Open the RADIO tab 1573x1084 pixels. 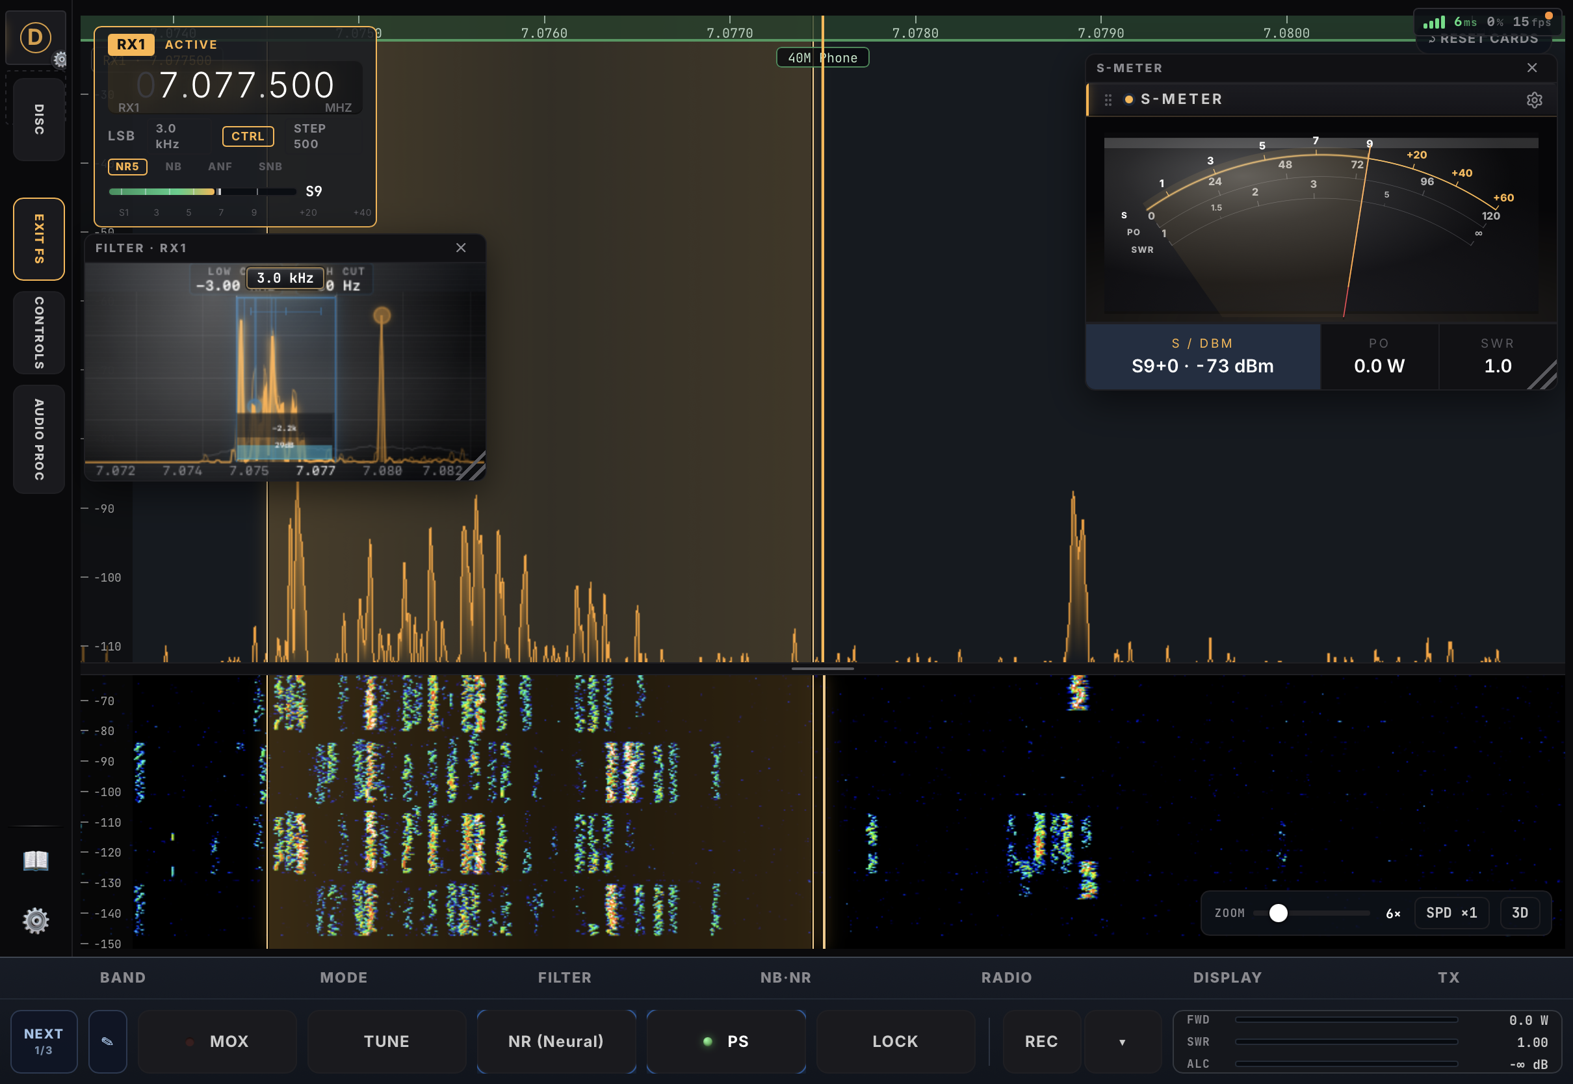pos(1007,977)
